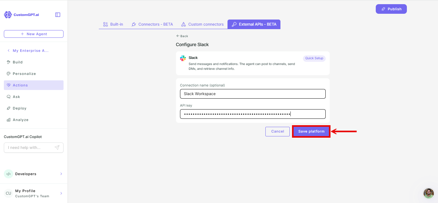Click the back arrow icon

pyautogui.click(x=178, y=36)
